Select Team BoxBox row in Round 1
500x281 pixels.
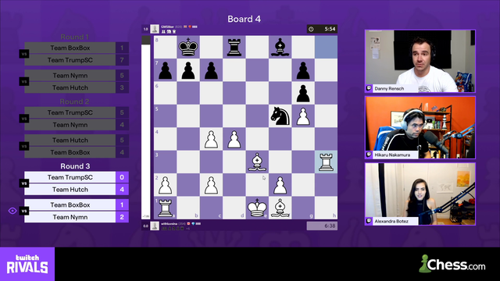point(77,48)
